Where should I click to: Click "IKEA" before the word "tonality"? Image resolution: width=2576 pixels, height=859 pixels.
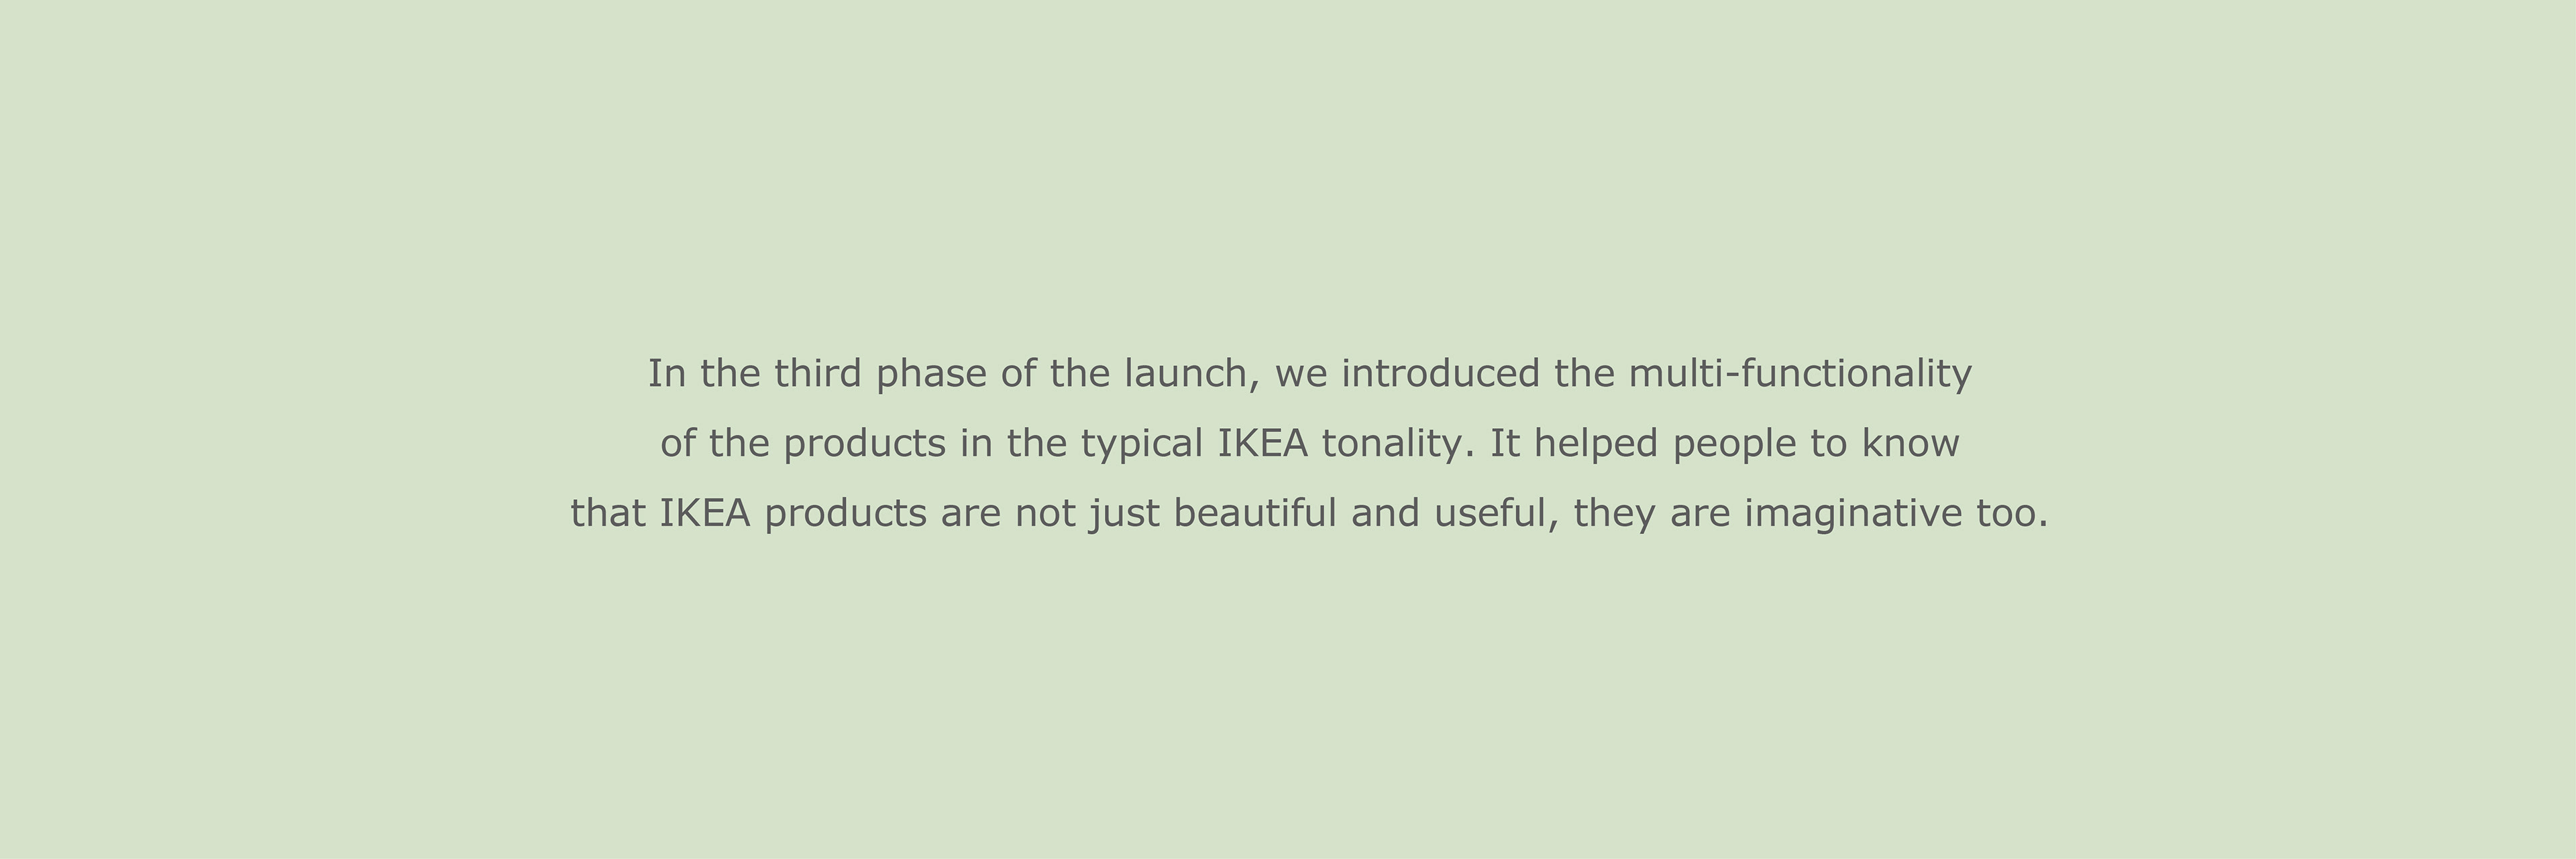(x=1262, y=444)
